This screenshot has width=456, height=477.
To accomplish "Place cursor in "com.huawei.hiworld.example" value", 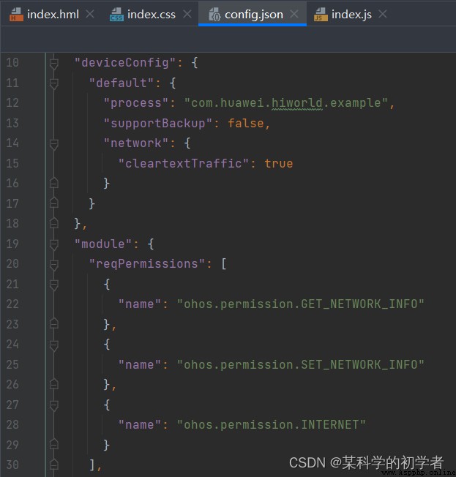I will (286, 103).
